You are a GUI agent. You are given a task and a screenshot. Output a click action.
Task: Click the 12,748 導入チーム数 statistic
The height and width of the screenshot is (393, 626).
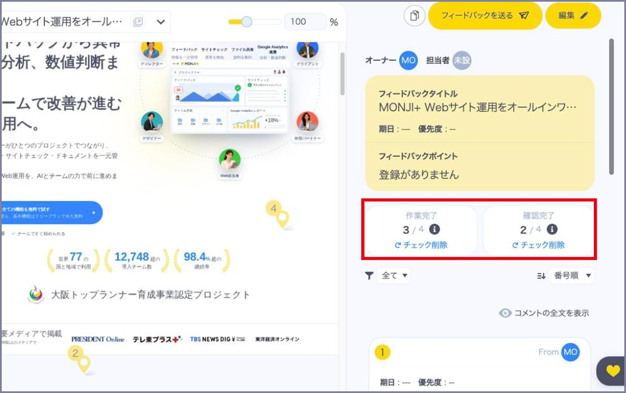pyautogui.click(x=137, y=260)
